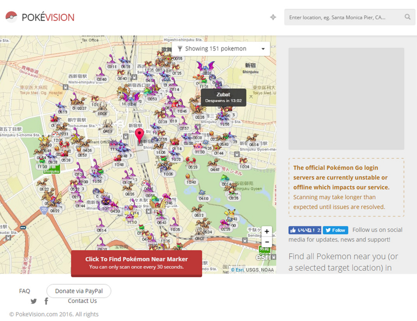Click the Facebook Like button
The width and height of the screenshot is (417, 321).
[305, 230]
